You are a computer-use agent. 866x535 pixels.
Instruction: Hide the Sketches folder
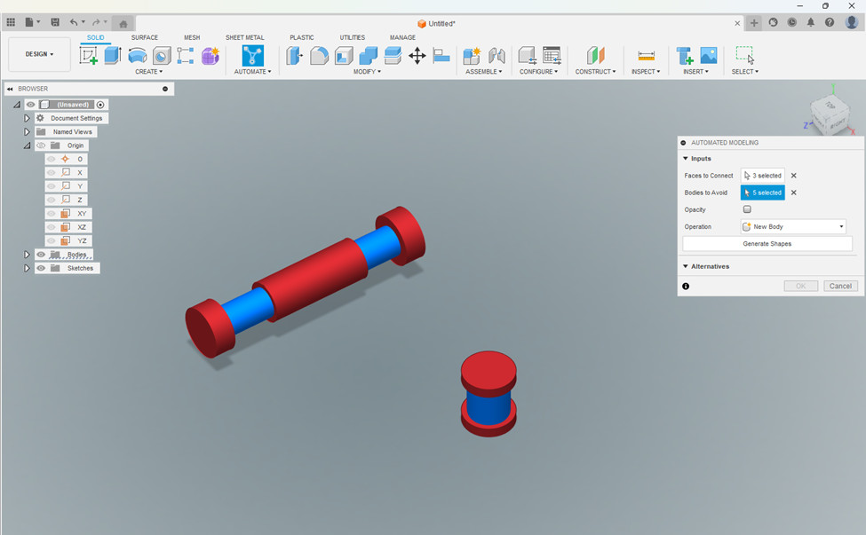click(41, 268)
